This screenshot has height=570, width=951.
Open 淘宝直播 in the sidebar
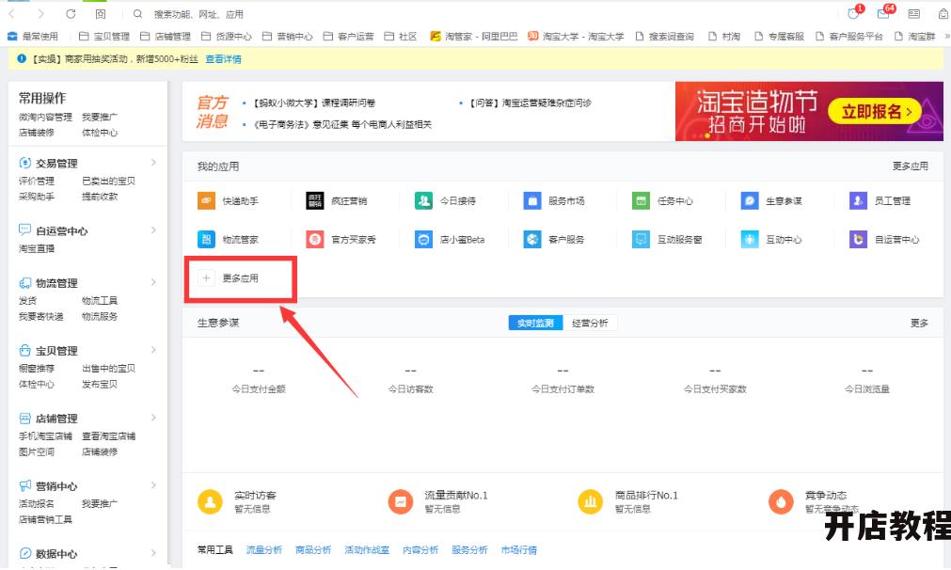[x=37, y=248]
